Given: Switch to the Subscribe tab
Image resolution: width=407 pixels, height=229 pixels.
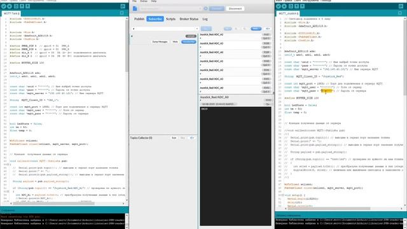Looking at the screenshot, I should point(155,19).
